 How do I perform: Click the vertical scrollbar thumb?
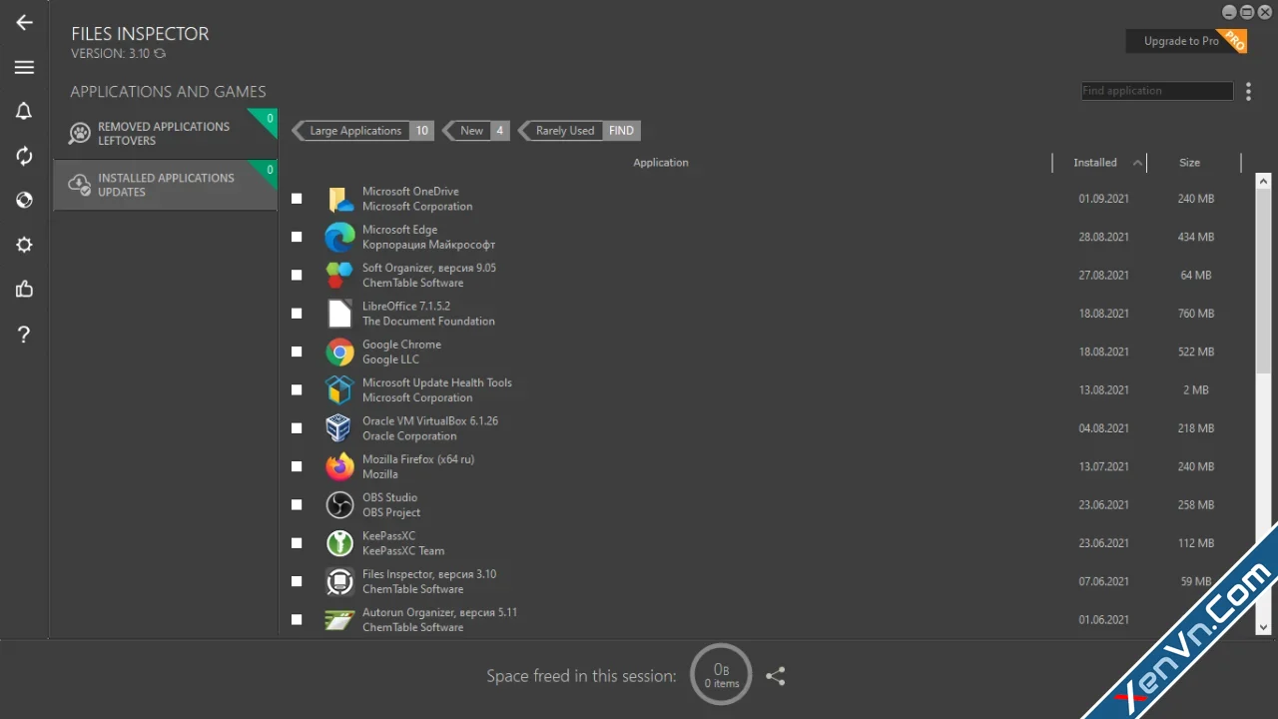click(x=1263, y=282)
